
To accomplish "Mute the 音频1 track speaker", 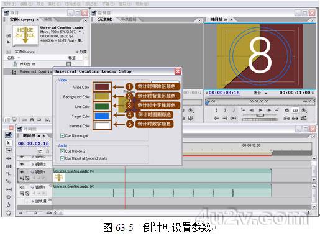I will tap(22, 187).
